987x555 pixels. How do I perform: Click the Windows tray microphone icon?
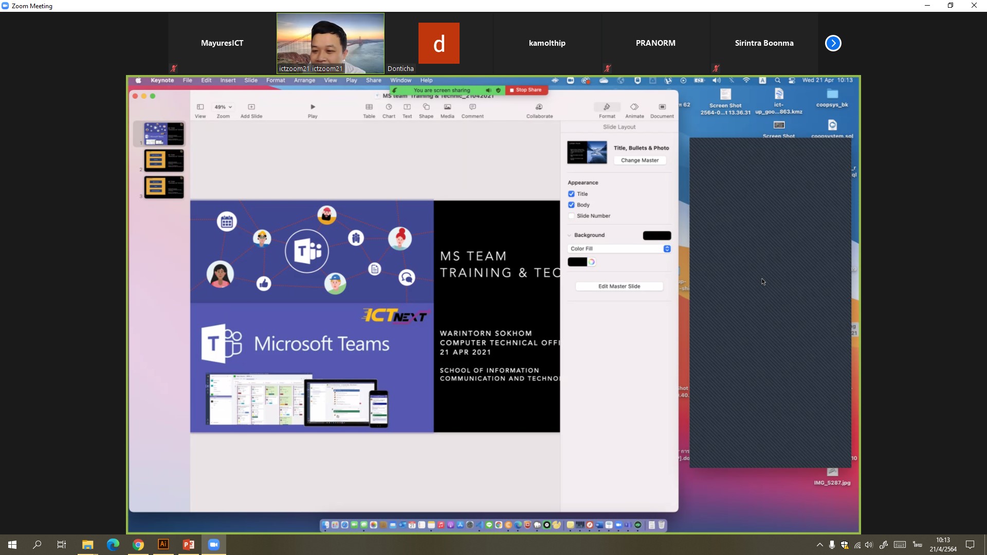[x=832, y=545]
